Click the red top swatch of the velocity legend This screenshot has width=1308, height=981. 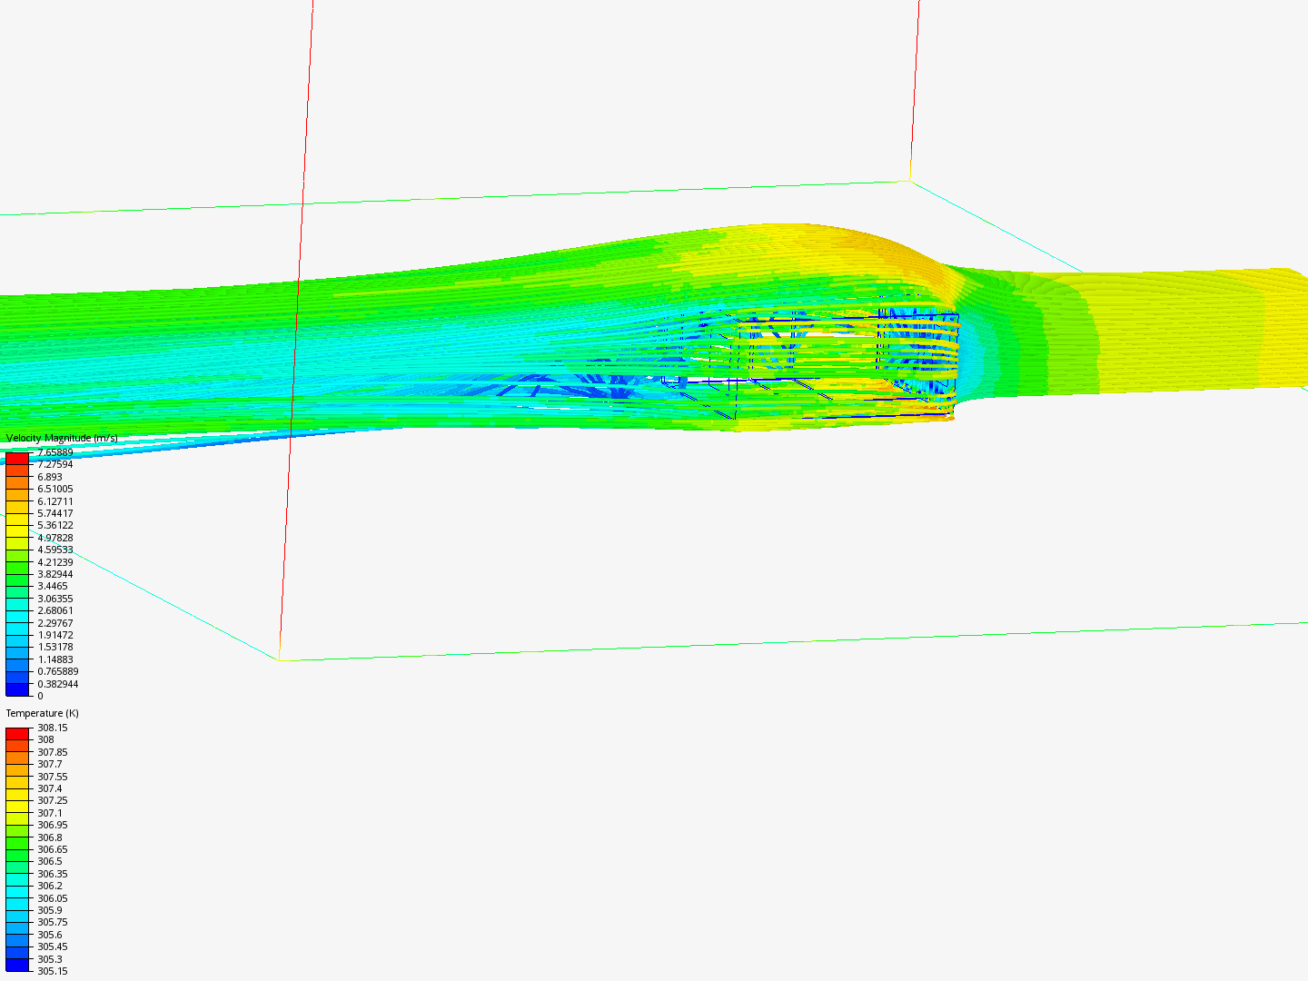(18, 459)
